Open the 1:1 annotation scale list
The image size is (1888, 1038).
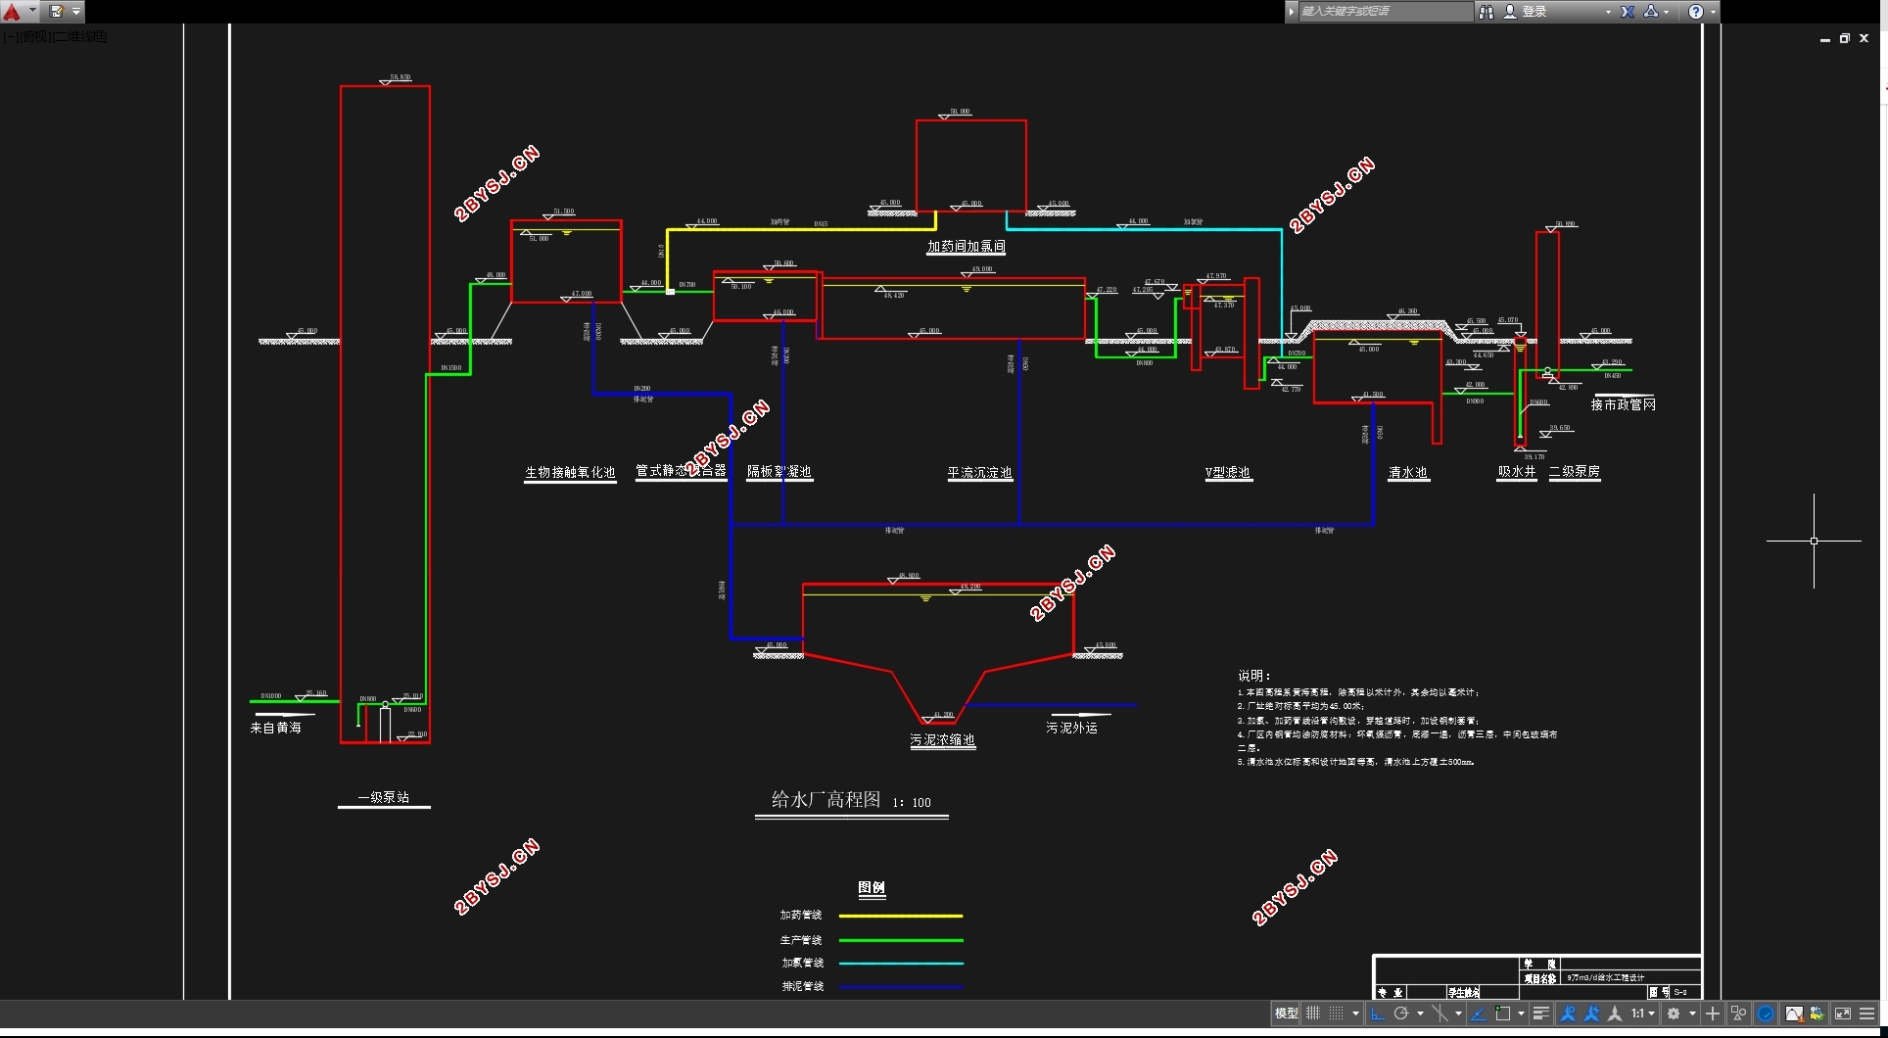pos(1642,1014)
